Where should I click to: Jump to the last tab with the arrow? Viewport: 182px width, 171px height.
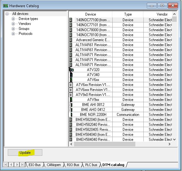tap(22, 165)
